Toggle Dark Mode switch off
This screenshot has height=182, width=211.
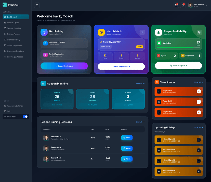(25, 117)
